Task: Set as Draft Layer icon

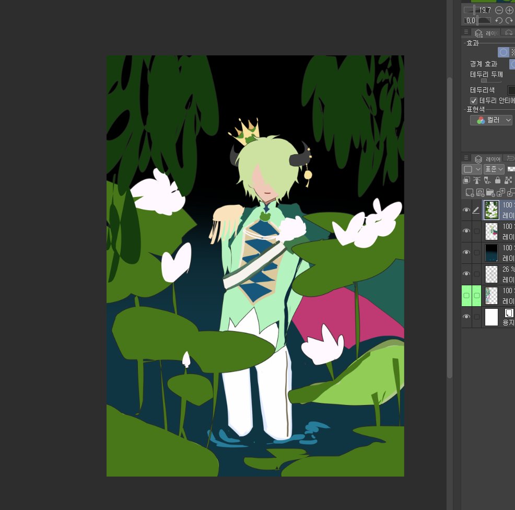Action: [487, 180]
